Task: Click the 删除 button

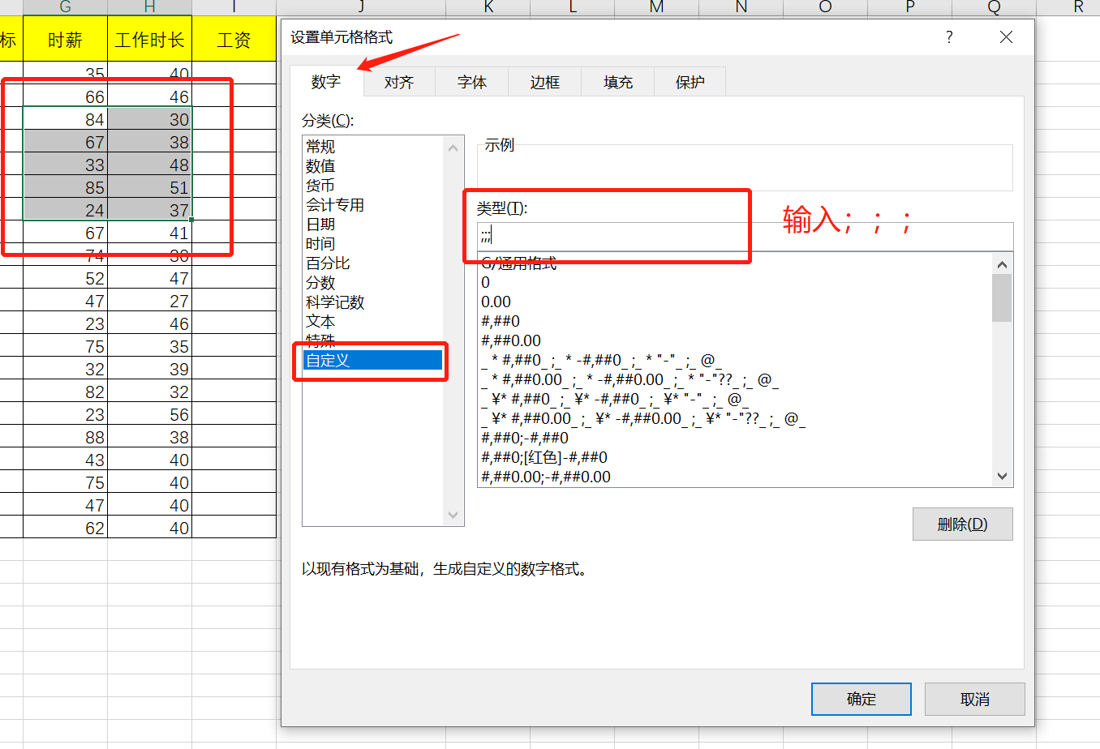Action: click(962, 524)
